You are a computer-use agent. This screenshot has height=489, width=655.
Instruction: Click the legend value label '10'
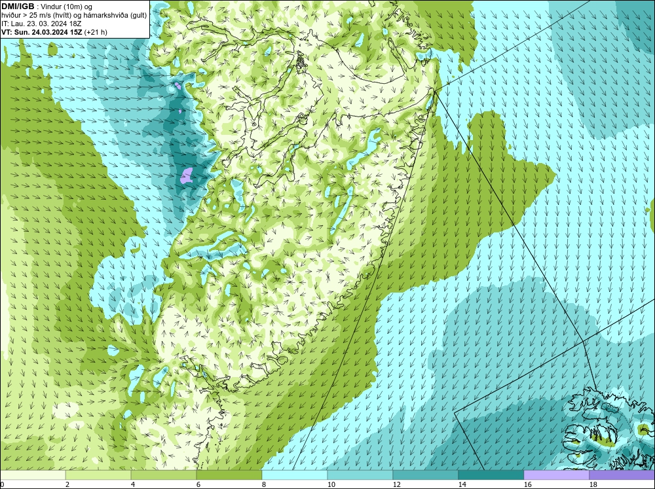coord(331,484)
